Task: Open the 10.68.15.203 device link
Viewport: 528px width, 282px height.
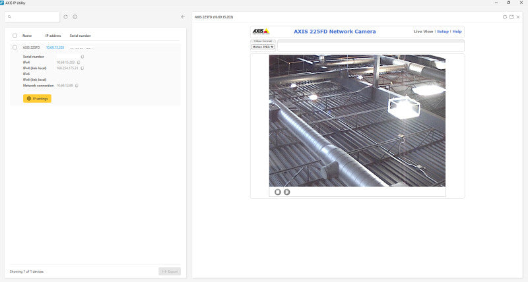Action: pos(55,47)
